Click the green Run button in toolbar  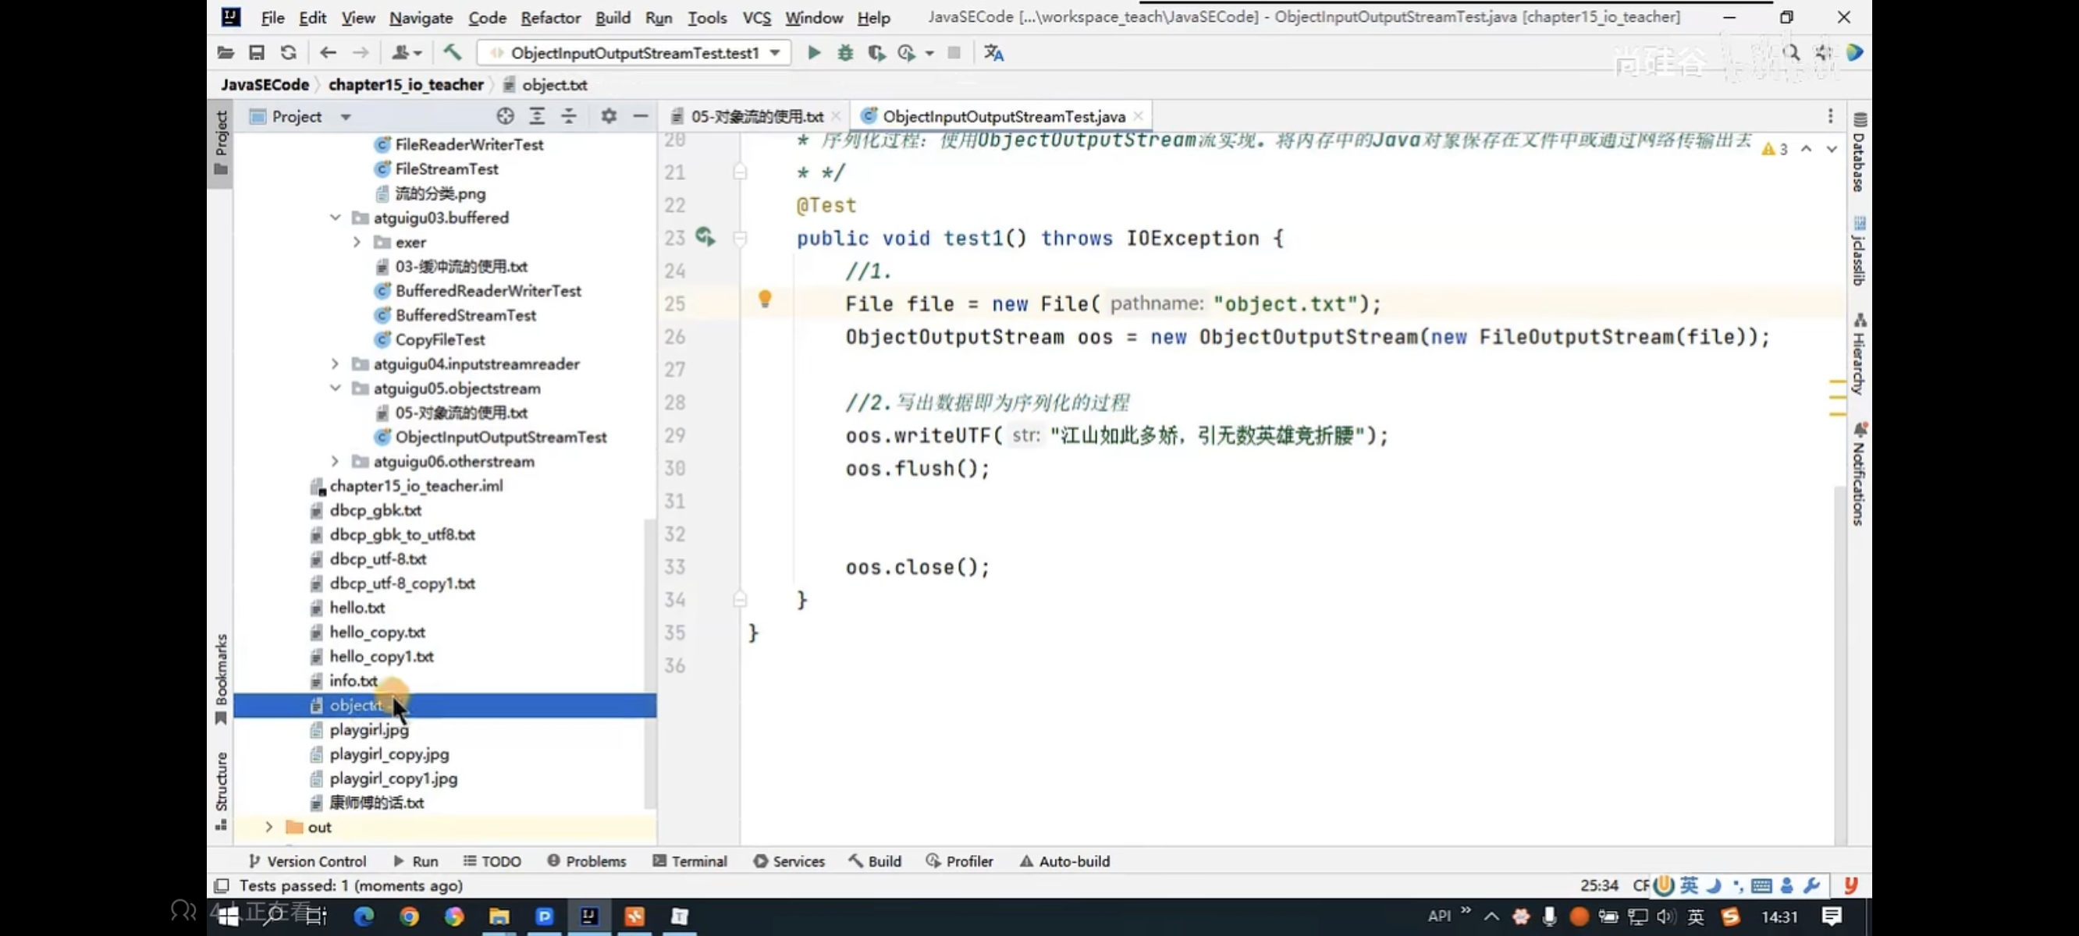tap(813, 53)
